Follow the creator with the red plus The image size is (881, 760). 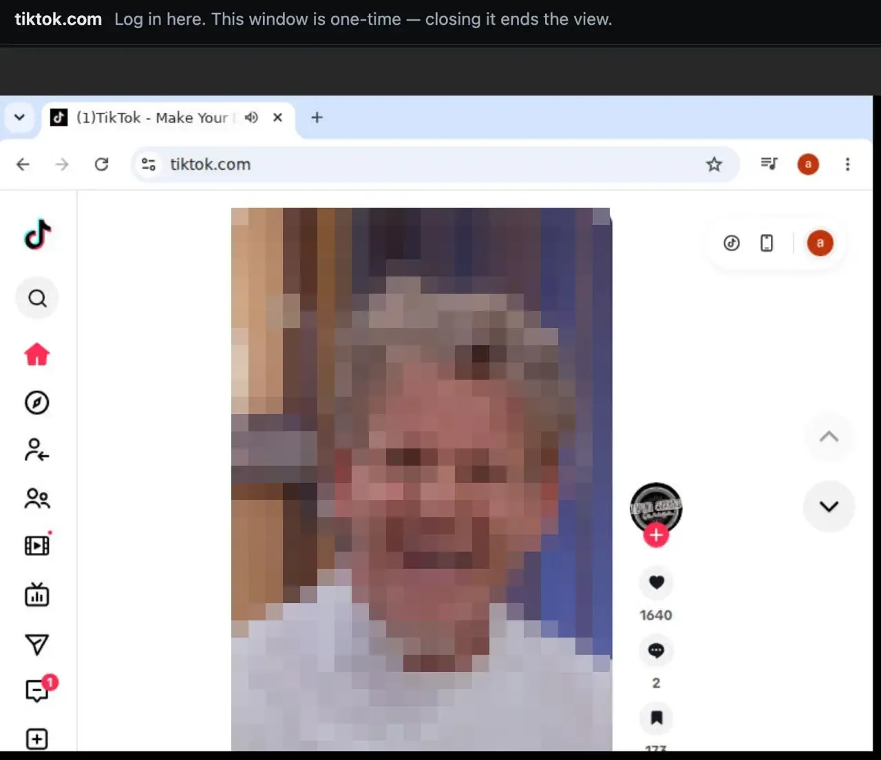tap(657, 535)
